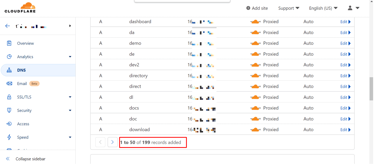Select the DNS section in sidebar
Viewport: 374px width, 165px height.
[x=21, y=70]
